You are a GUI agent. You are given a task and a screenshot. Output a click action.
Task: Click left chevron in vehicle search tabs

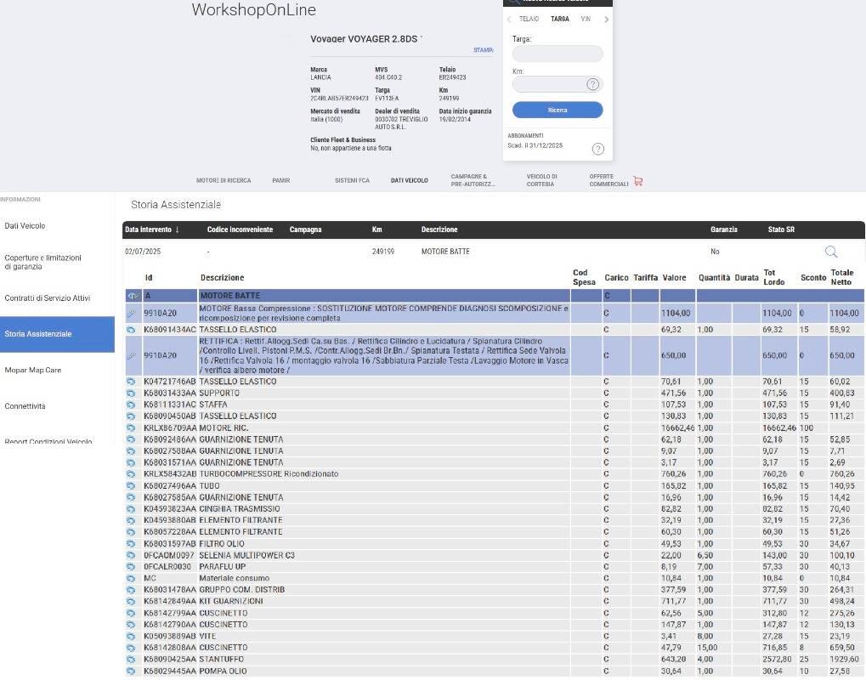click(508, 20)
